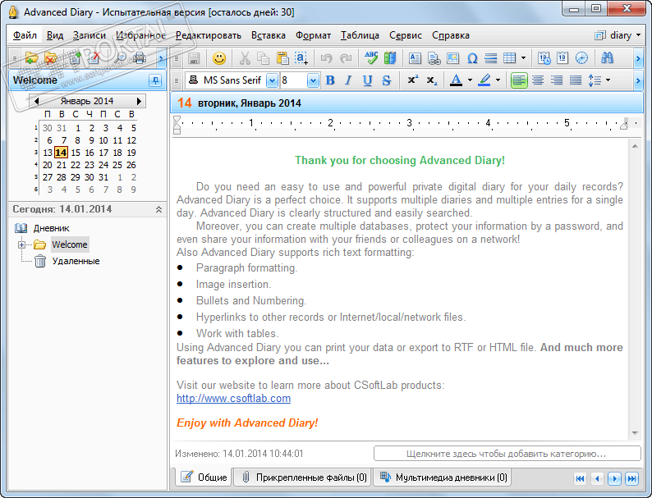
Task: Toggle italic formatting
Action: pos(349,80)
